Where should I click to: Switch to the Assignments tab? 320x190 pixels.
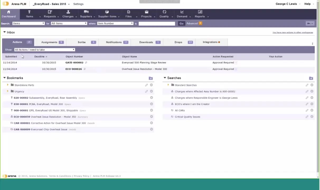point(49,42)
